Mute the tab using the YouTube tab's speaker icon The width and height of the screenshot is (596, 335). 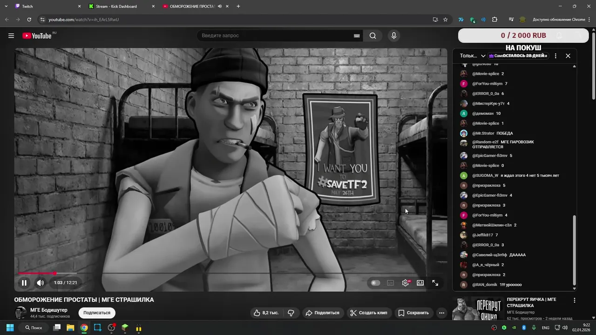tap(220, 7)
